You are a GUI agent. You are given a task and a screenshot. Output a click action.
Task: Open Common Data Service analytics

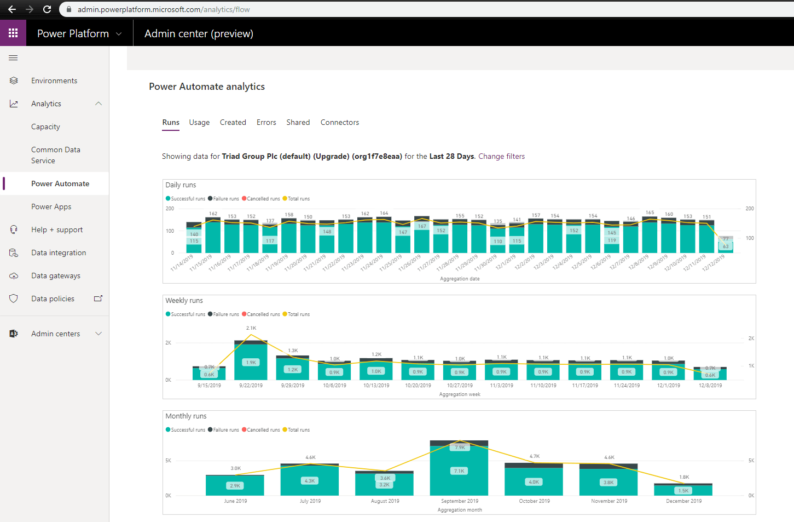[x=56, y=155]
